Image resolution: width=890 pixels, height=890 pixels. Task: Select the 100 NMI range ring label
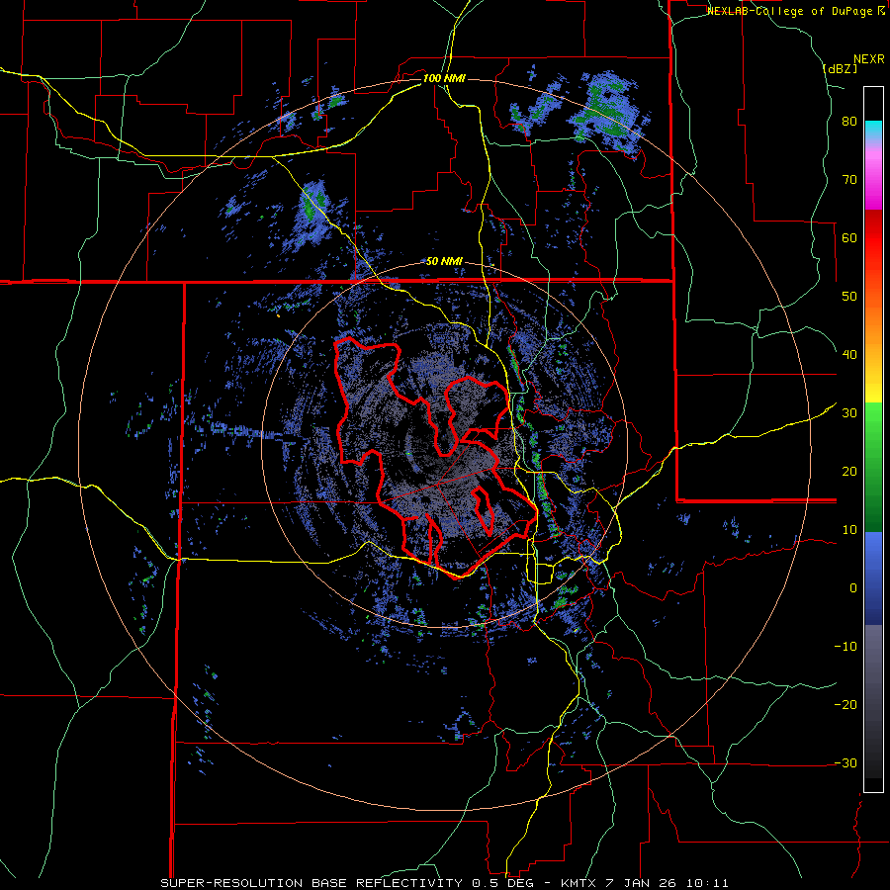(x=444, y=78)
